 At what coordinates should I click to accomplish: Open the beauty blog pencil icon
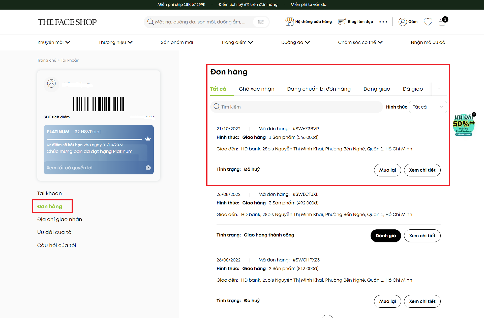pyautogui.click(x=342, y=22)
